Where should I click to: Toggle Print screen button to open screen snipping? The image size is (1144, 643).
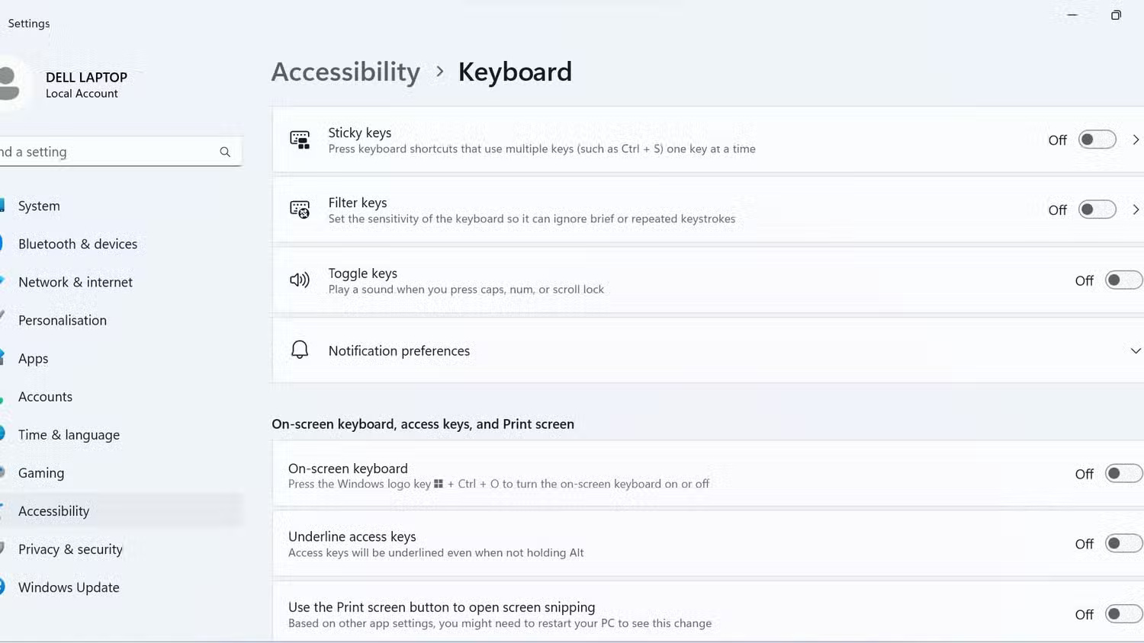pyautogui.click(x=1123, y=613)
